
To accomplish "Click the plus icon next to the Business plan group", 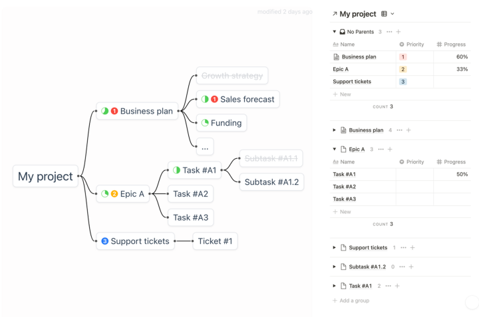I will tap(408, 130).
